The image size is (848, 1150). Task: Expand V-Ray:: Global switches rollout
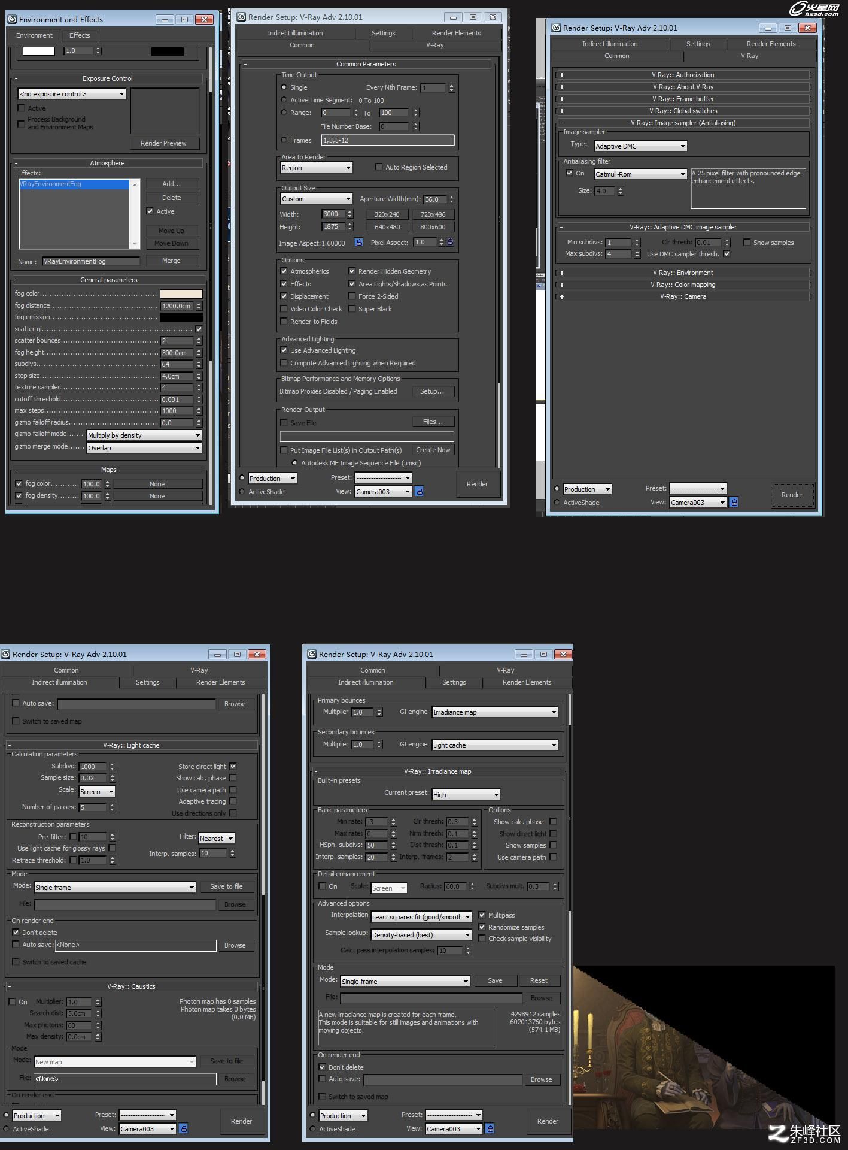click(683, 111)
